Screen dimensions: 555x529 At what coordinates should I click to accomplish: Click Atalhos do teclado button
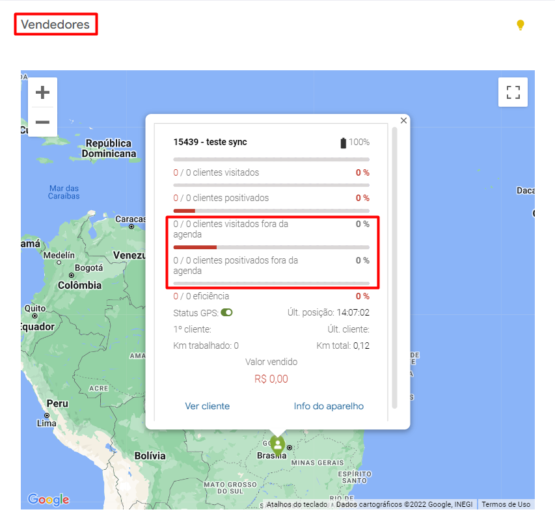[x=296, y=504]
